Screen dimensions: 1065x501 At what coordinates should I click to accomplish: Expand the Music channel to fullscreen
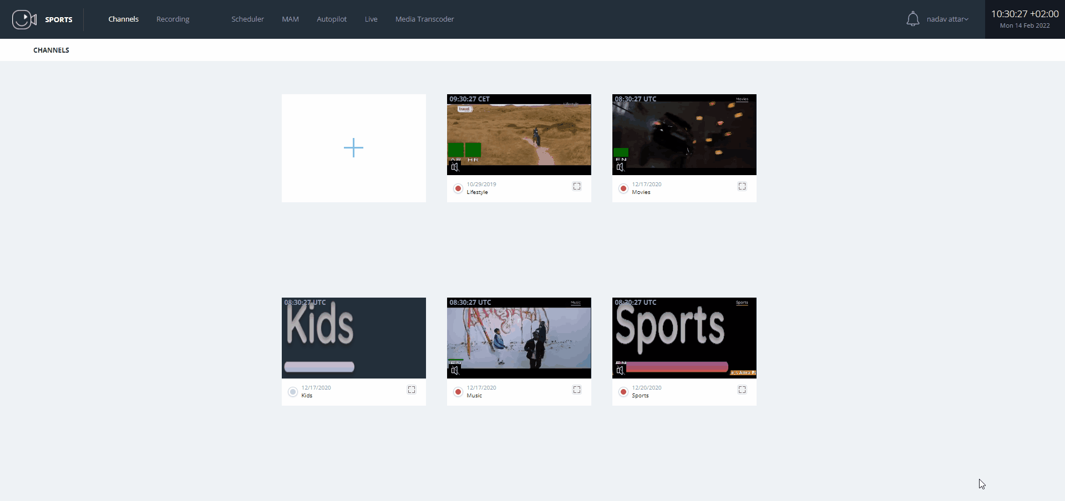click(x=577, y=390)
